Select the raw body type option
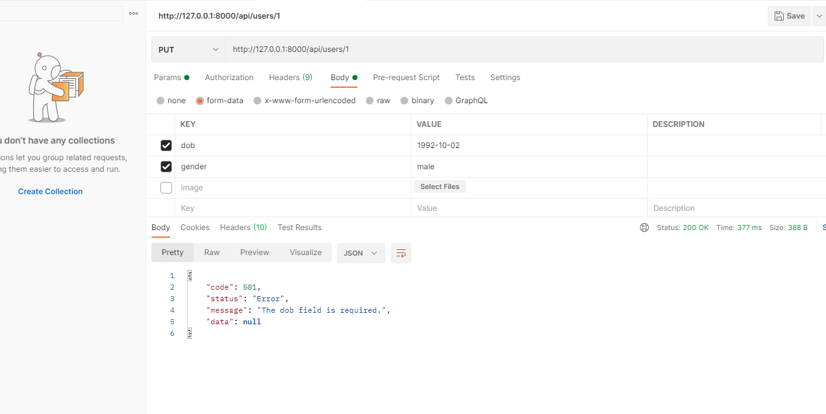 370,101
